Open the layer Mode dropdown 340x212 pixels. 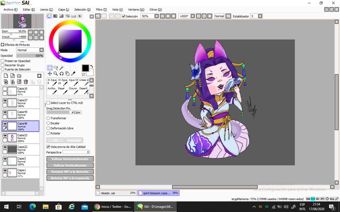coord(41,50)
